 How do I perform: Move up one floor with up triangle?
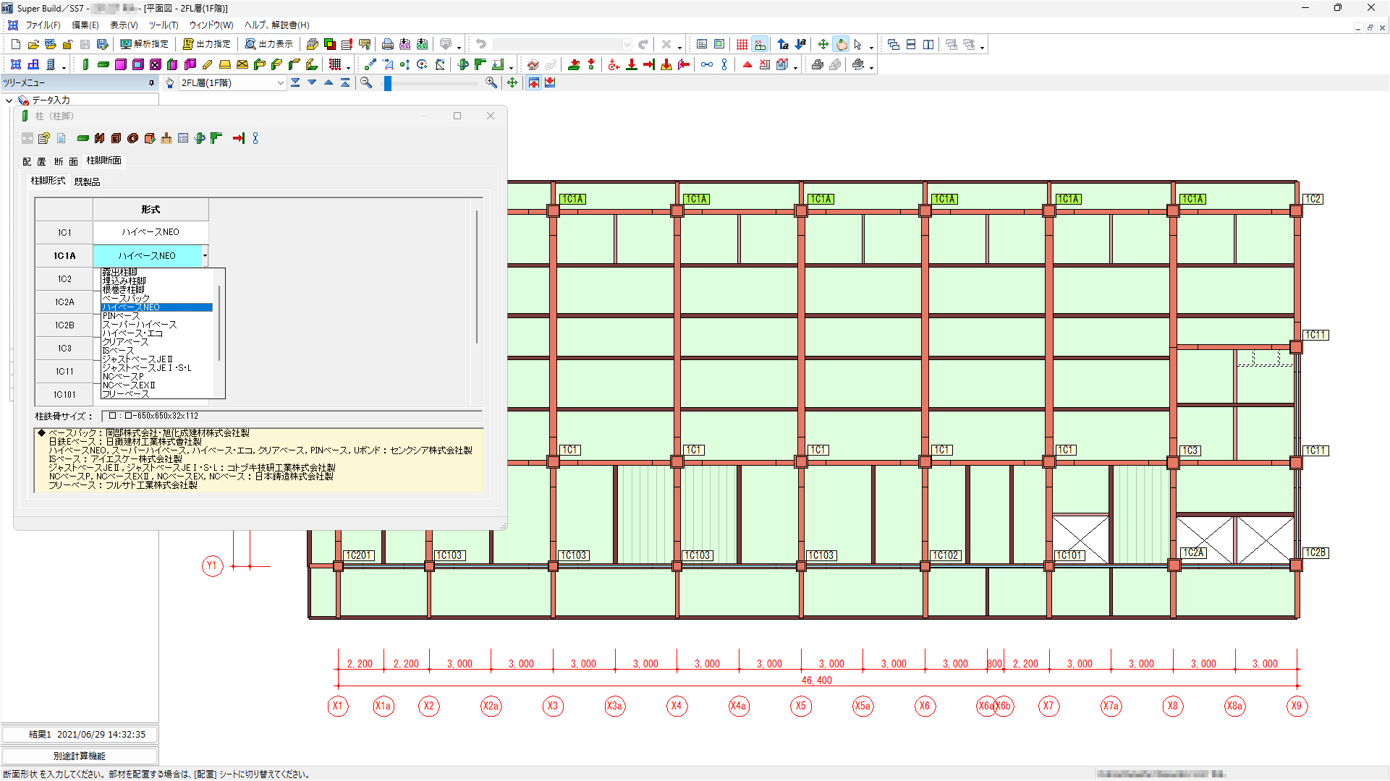pos(329,83)
